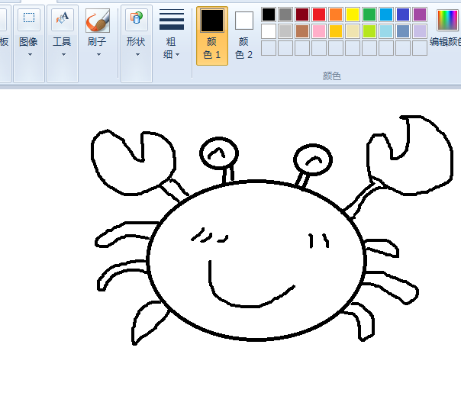Click the first empty custom color slot
The image size is (461, 412).
(269, 48)
